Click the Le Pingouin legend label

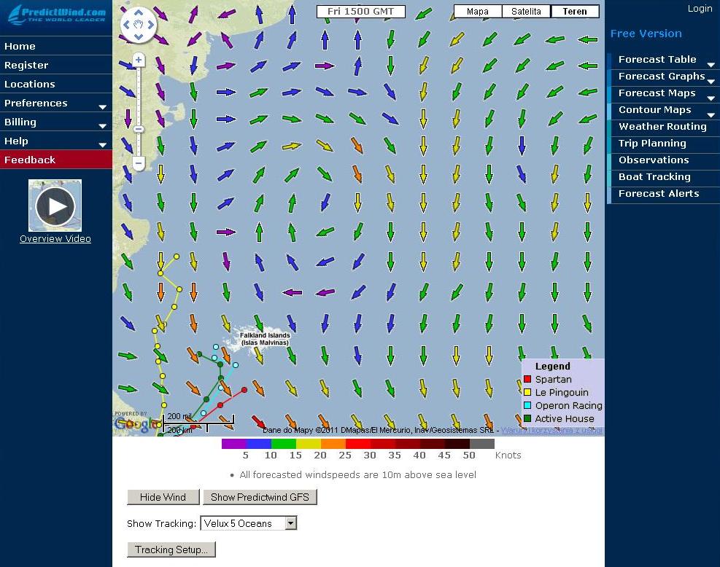[562, 392]
